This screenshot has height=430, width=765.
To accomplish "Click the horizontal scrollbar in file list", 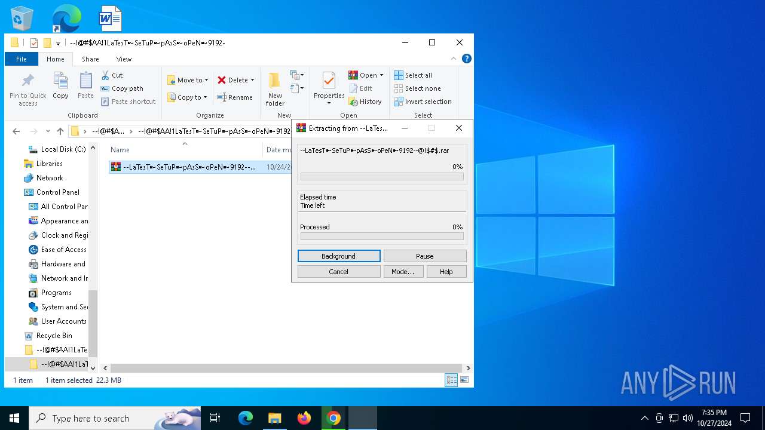I will 285,368.
